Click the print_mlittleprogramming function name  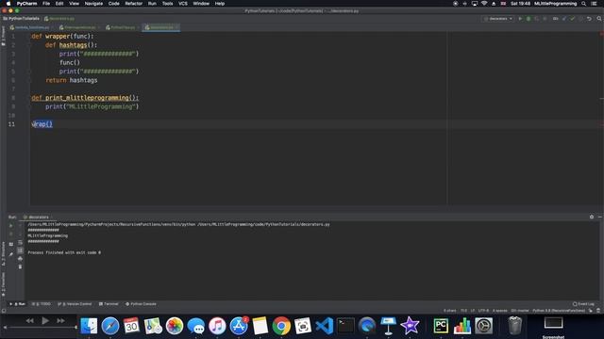pyautogui.click(x=87, y=98)
